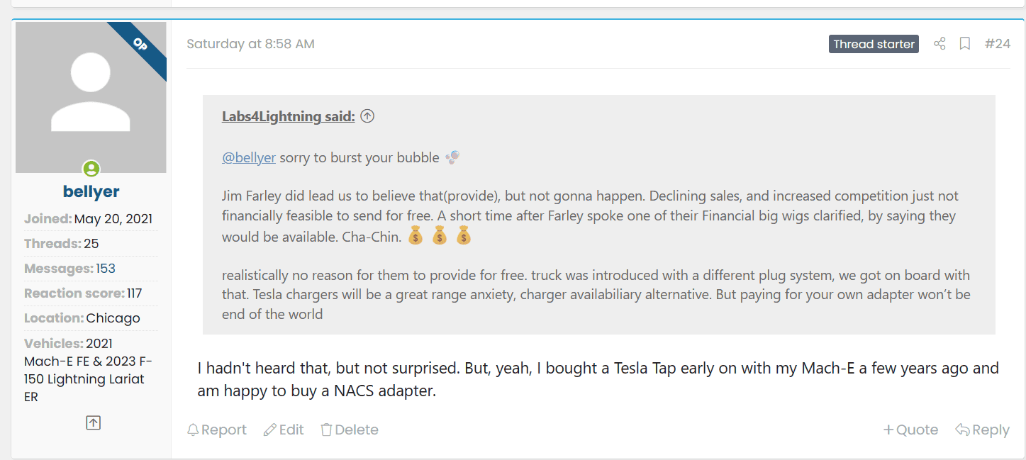
Task: Click the share post icon
Action: click(x=939, y=44)
